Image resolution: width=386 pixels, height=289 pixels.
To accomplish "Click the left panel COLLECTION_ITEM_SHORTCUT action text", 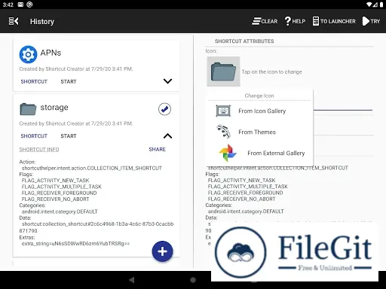I will [92, 168].
